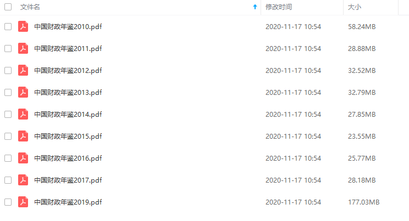Image resolution: width=409 pixels, height=221 pixels.
Task: Open file name 中国财政年鉴2012.pdf
Action: pyautogui.click(x=68, y=70)
